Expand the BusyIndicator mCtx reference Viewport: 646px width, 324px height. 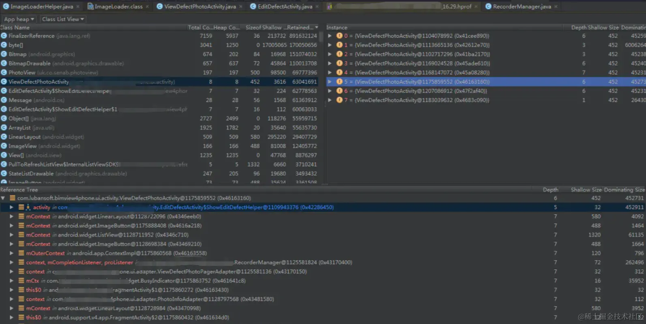tap(11, 281)
